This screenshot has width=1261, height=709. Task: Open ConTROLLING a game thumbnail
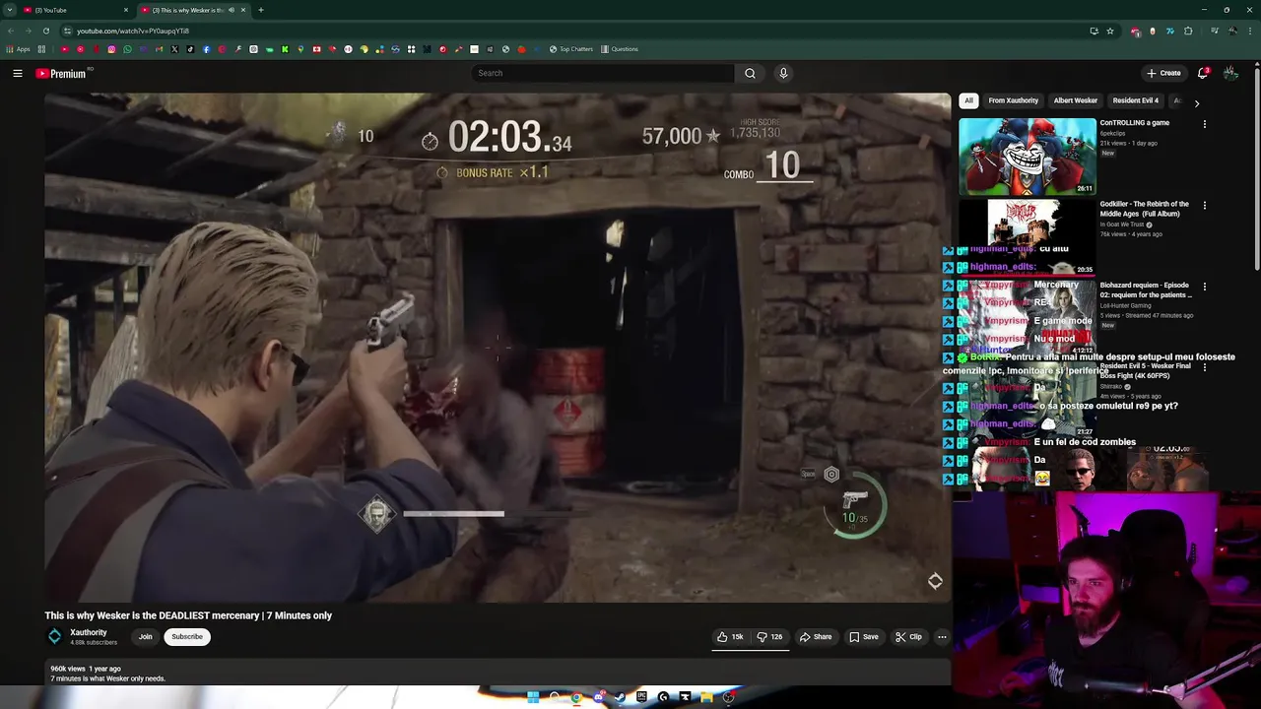pos(1028,157)
